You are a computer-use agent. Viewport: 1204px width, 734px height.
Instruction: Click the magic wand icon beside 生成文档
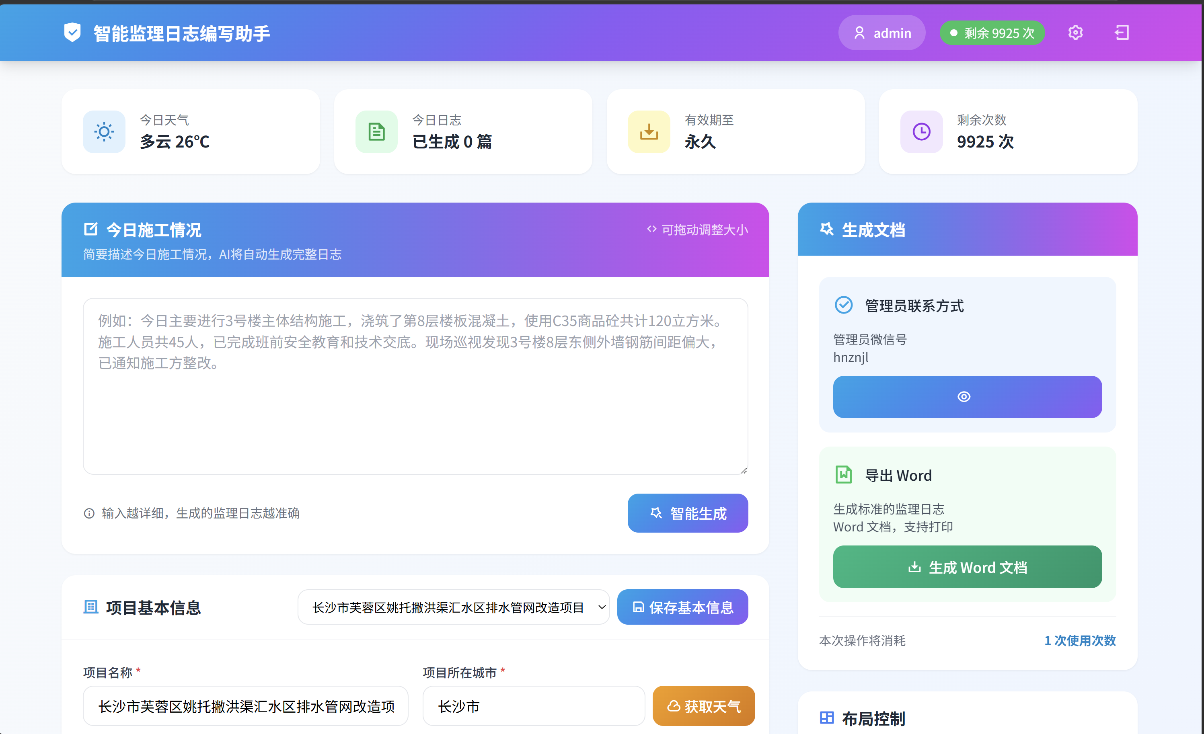pyautogui.click(x=827, y=229)
